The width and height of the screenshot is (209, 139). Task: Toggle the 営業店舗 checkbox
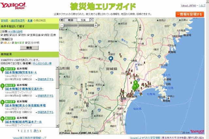[x=28, y=35]
